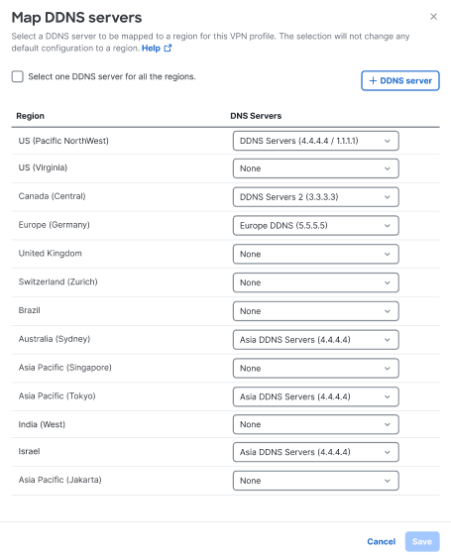Open the Brazil DNS server dropdown
451x558 pixels.
tap(316, 311)
